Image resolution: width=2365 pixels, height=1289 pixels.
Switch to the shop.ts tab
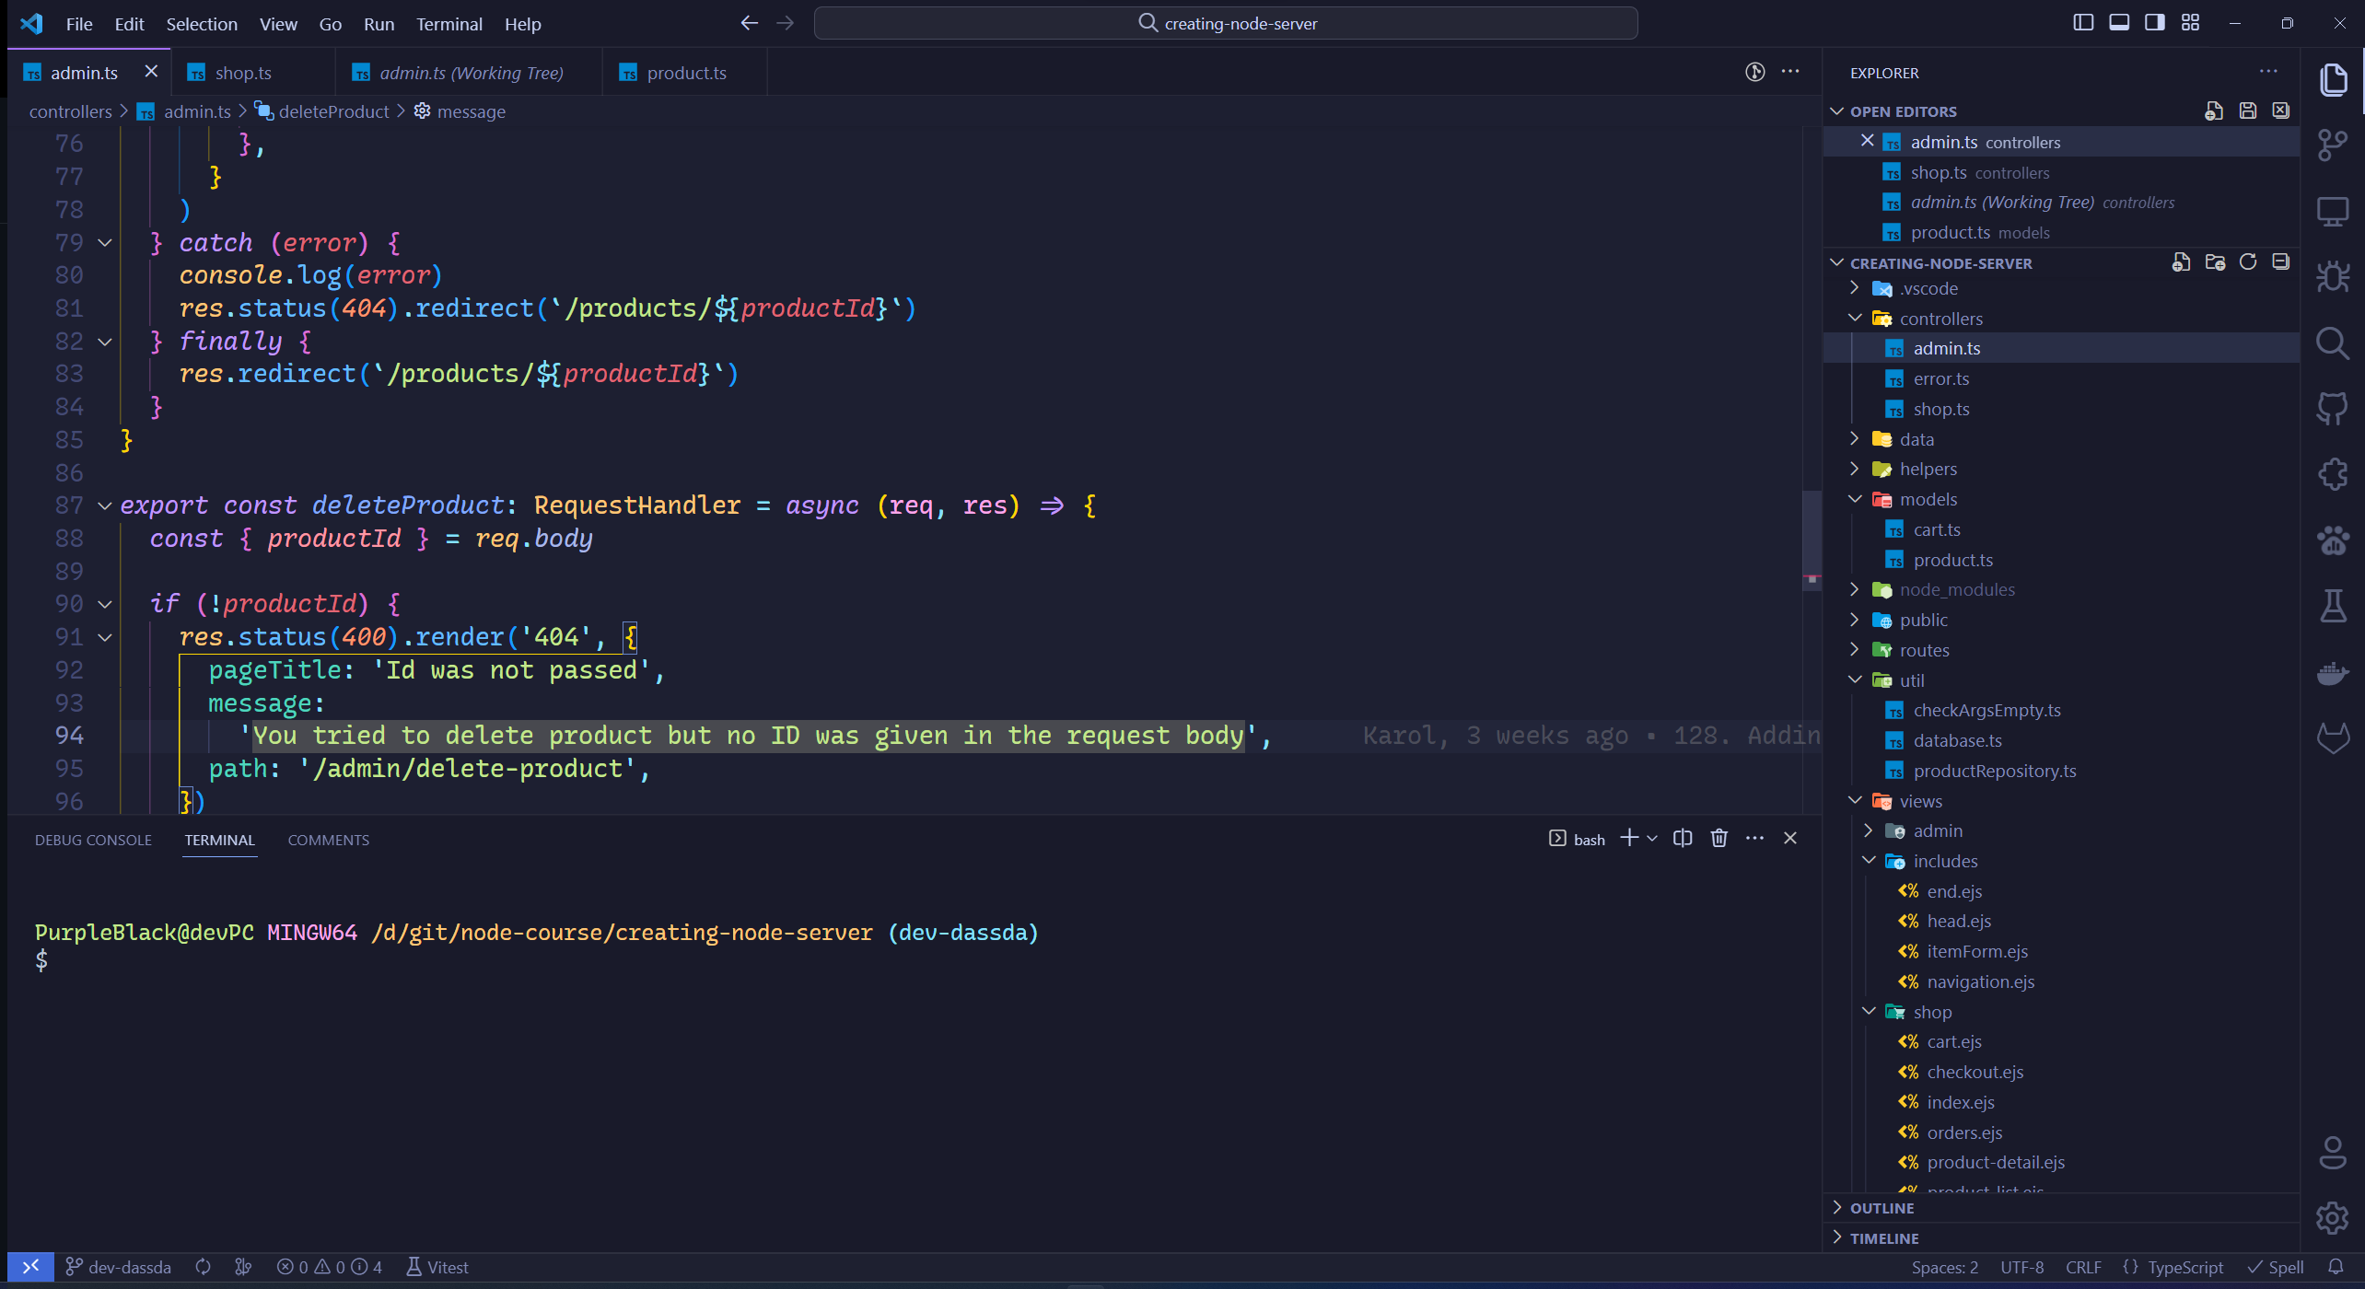242,73
